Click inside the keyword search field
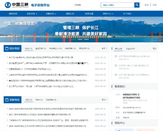This screenshot has height=131, width=163. (118, 5)
